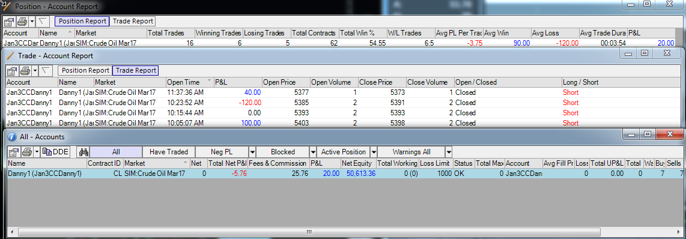Open dropdown arrow next to Warnings All
The width and height of the screenshot is (686, 239).
pyautogui.click(x=449, y=152)
